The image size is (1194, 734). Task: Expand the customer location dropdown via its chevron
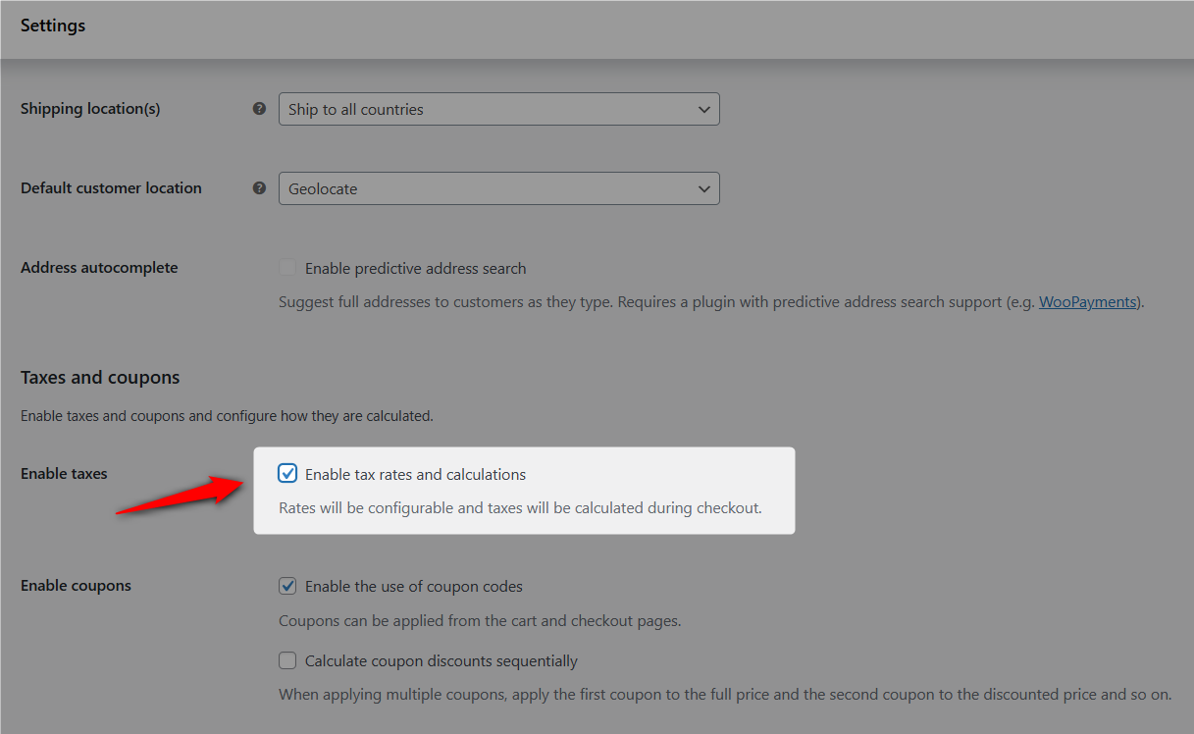704,188
